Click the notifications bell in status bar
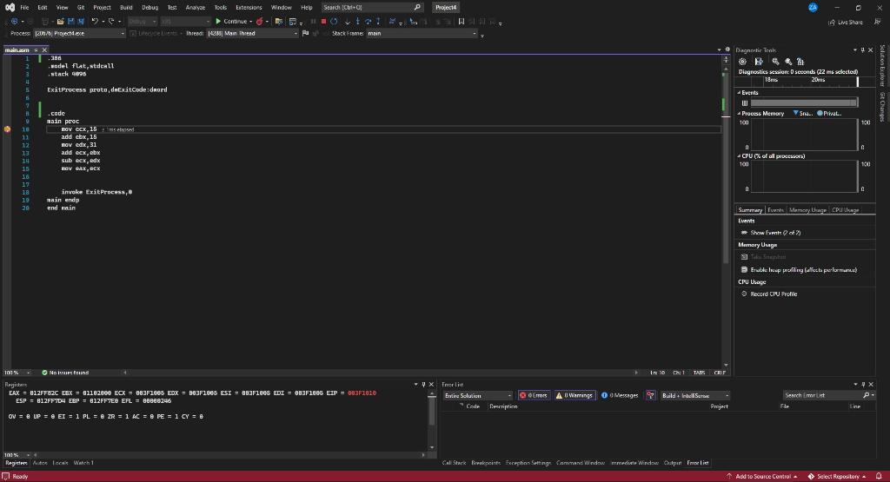This screenshot has height=482, width=890. click(879, 476)
